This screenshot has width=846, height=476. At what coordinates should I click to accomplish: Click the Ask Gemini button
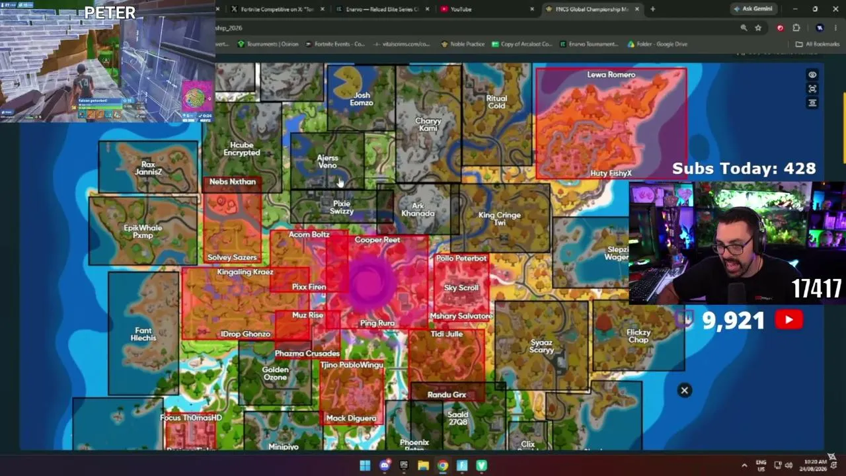(x=753, y=9)
